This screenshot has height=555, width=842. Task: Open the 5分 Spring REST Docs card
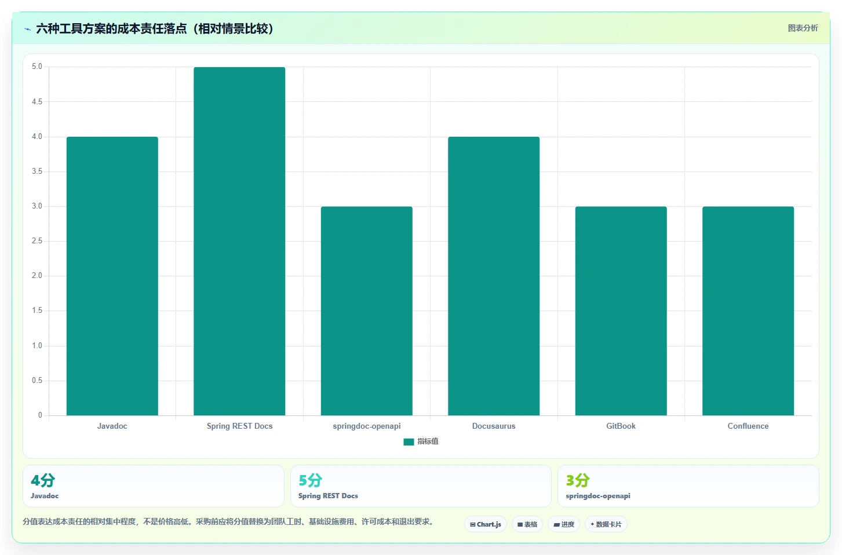pyautogui.click(x=421, y=486)
